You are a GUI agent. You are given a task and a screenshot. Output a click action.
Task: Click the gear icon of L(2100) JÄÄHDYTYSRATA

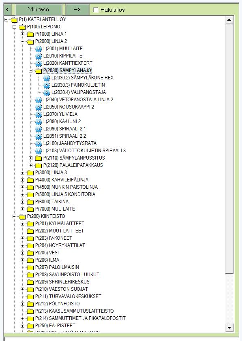click(x=39, y=143)
